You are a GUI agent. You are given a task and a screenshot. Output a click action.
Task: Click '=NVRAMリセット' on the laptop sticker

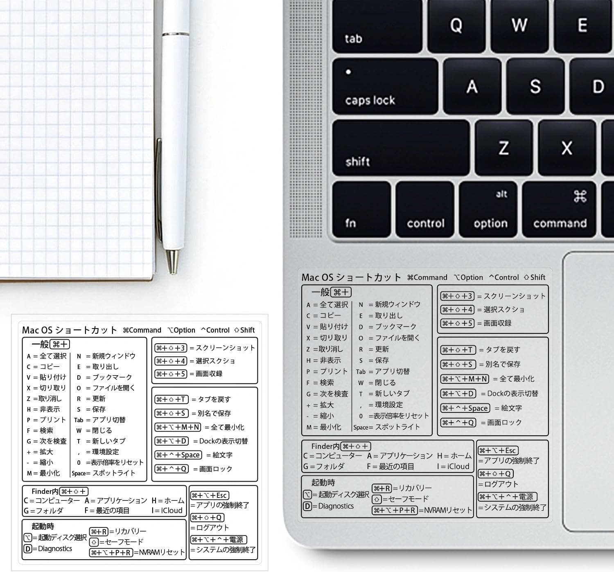[445, 510]
